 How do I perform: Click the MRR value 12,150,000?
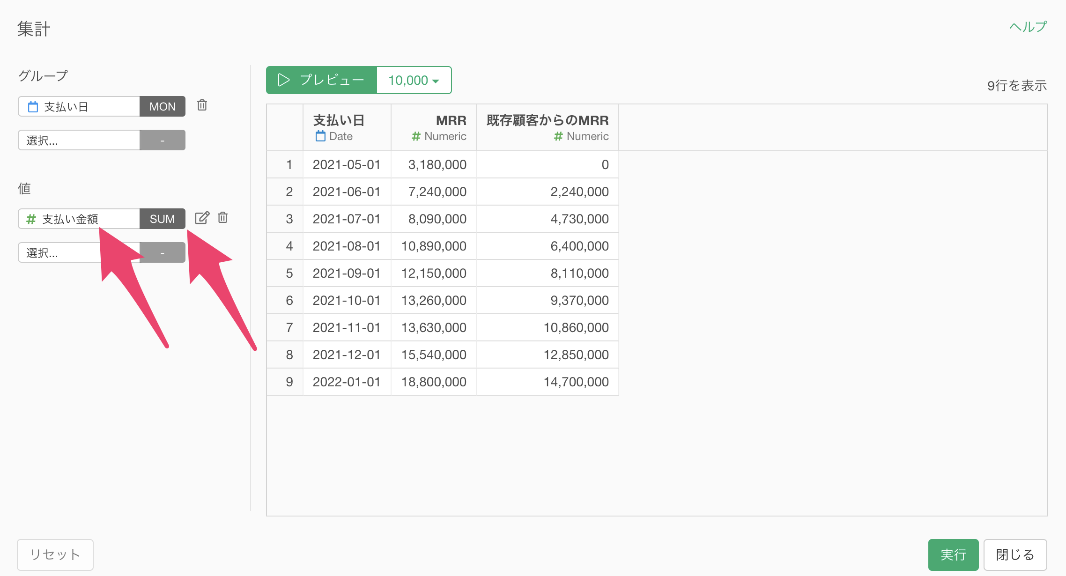point(434,273)
